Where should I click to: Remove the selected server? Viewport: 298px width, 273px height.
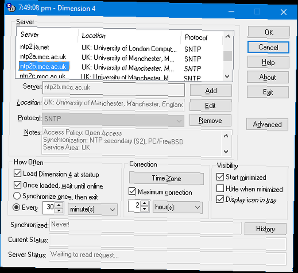210,121
